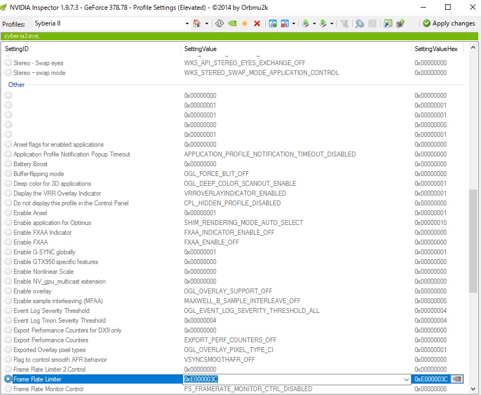481x395 pixels.
Task: Select Application Profile Notification Popup Timeout setting
Action: [x=72, y=154]
